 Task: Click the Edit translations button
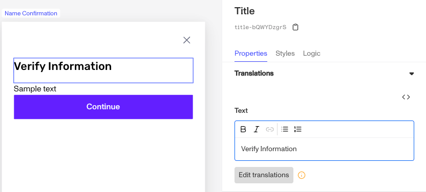pos(264,175)
